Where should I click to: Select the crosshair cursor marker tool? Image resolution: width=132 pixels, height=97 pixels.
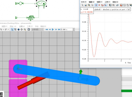point(99,5)
